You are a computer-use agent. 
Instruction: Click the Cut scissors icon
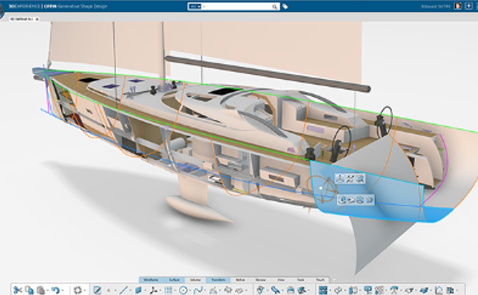pos(18,290)
